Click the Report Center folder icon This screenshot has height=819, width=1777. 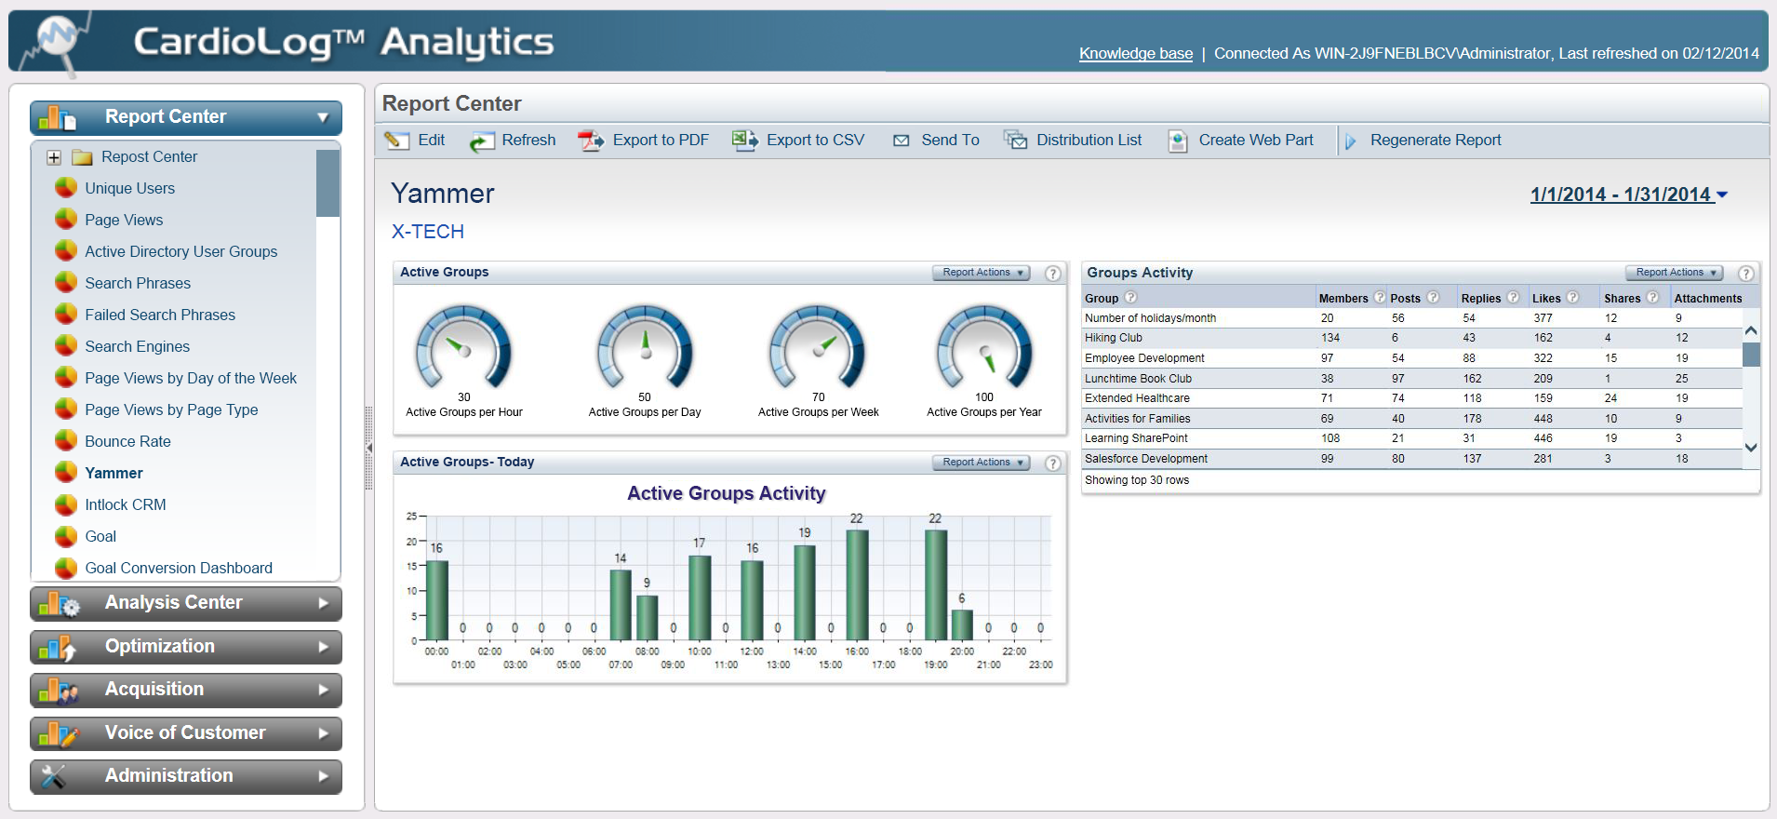click(82, 157)
